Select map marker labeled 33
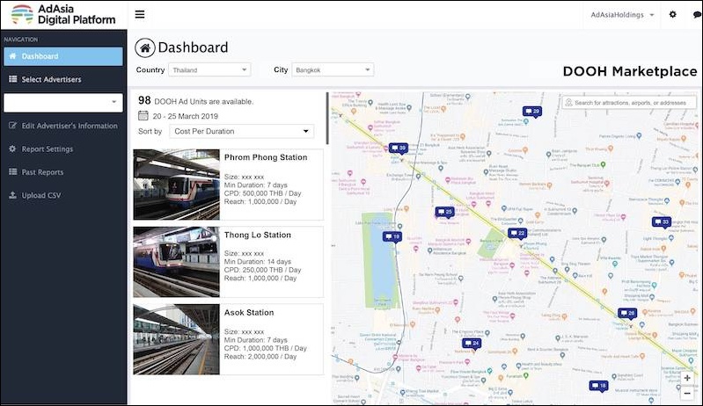The image size is (703, 406). click(x=661, y=222)
